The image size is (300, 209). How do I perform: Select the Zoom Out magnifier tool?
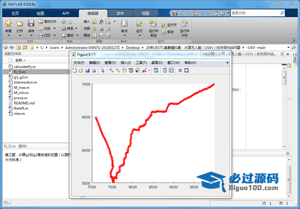click(118, 71)
